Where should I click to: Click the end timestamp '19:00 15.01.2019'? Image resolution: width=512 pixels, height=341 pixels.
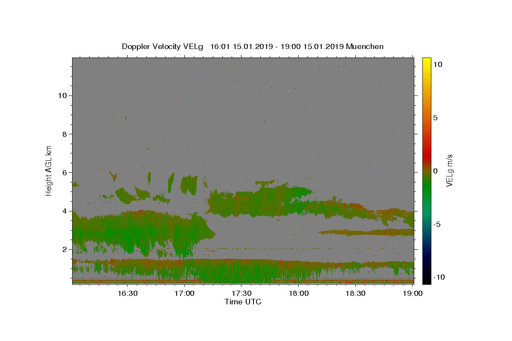(x=311, y=46)
